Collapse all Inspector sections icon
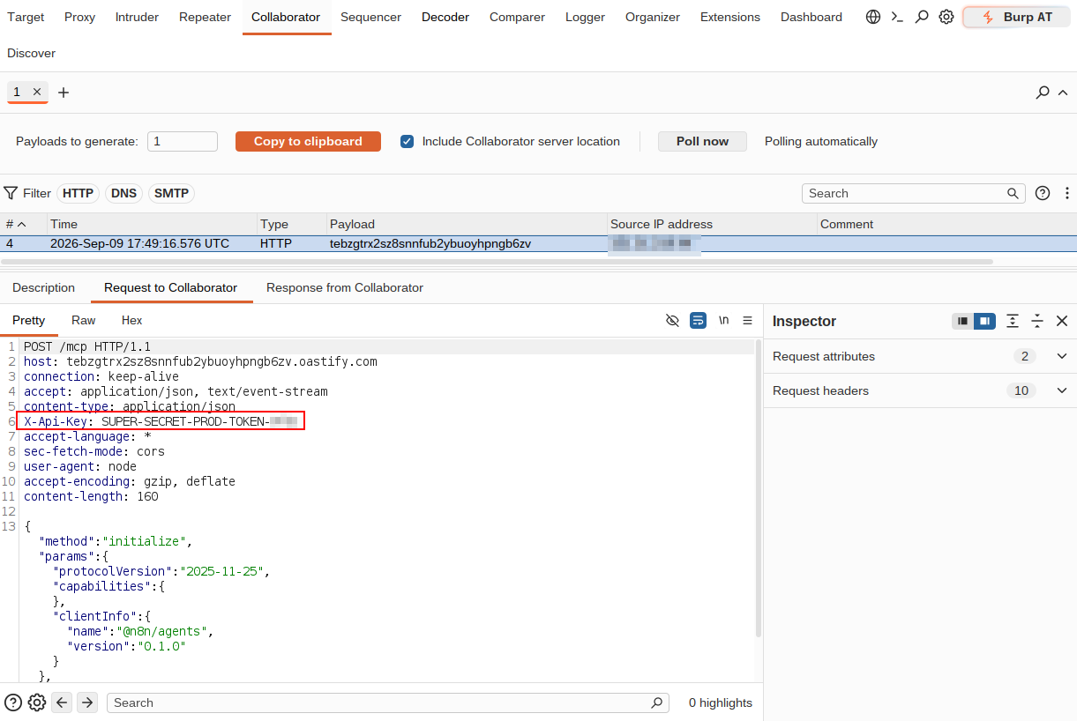Viewport: 1077px width, 721px height. pyautogui.click(x=1037, y=321)
